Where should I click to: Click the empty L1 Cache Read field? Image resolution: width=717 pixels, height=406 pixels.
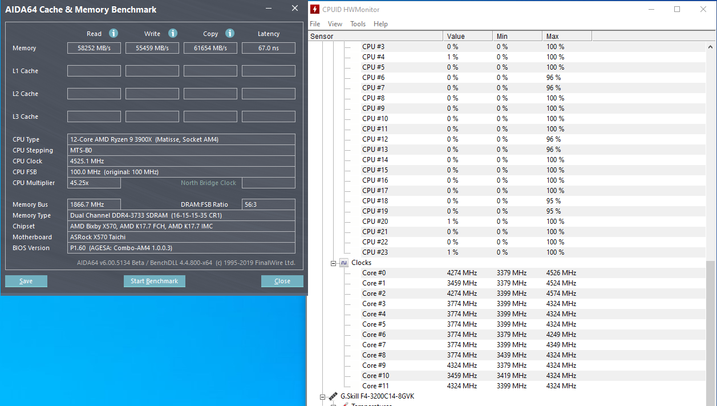tap(94, 71)
